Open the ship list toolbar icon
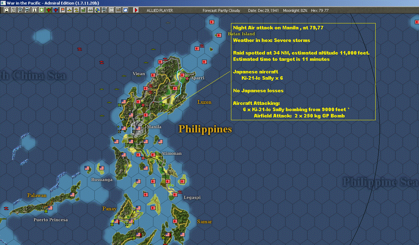The height and width of the screenshot is (245, 419). pyautogui.click(x=27, y=10)
